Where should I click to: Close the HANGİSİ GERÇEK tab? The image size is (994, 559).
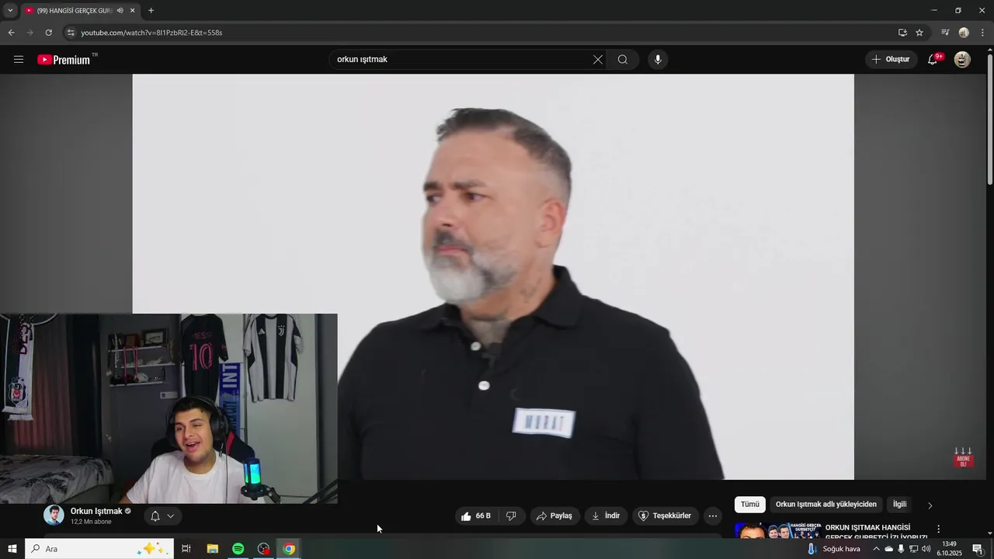[x=132, y=10]
